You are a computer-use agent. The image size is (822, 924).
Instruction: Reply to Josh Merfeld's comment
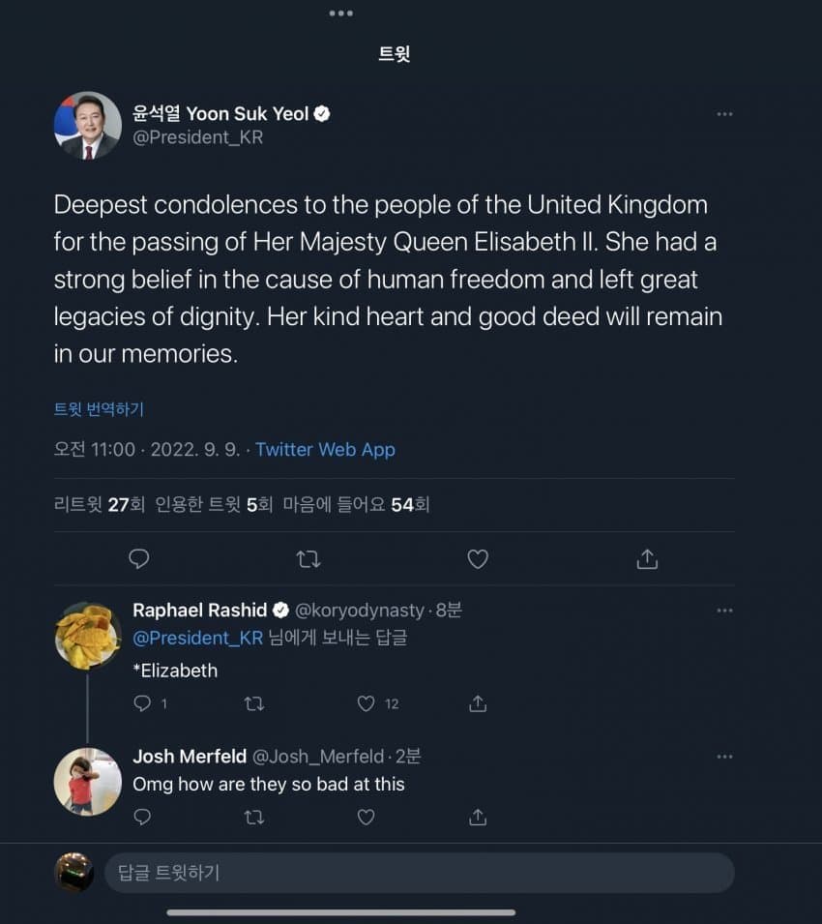[142, 818]
